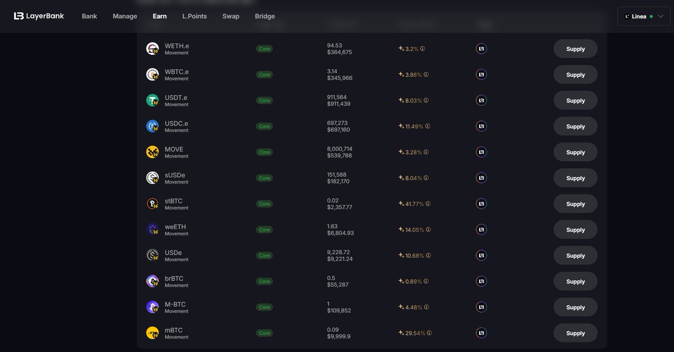Click Supply in the USDe row
The width and height of the screenshot is (674, 352).
[575, 255]
